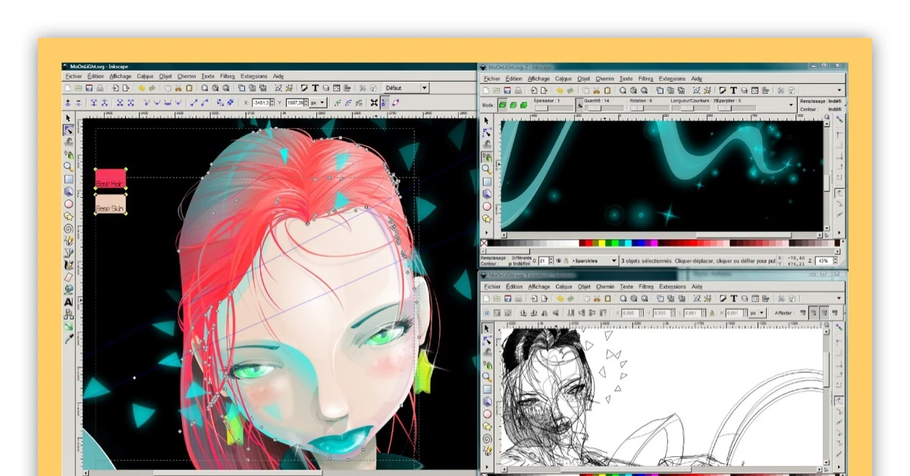Open the Objet menu in bottom-right window
Image resolution: width=910 pixels, height=476 pixels.
coord(583,287)
